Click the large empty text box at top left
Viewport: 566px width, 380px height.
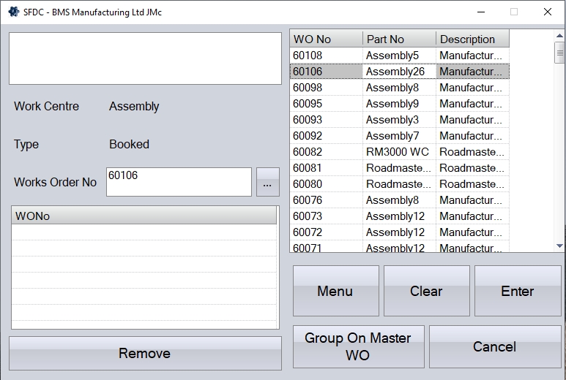coord(145,58)
